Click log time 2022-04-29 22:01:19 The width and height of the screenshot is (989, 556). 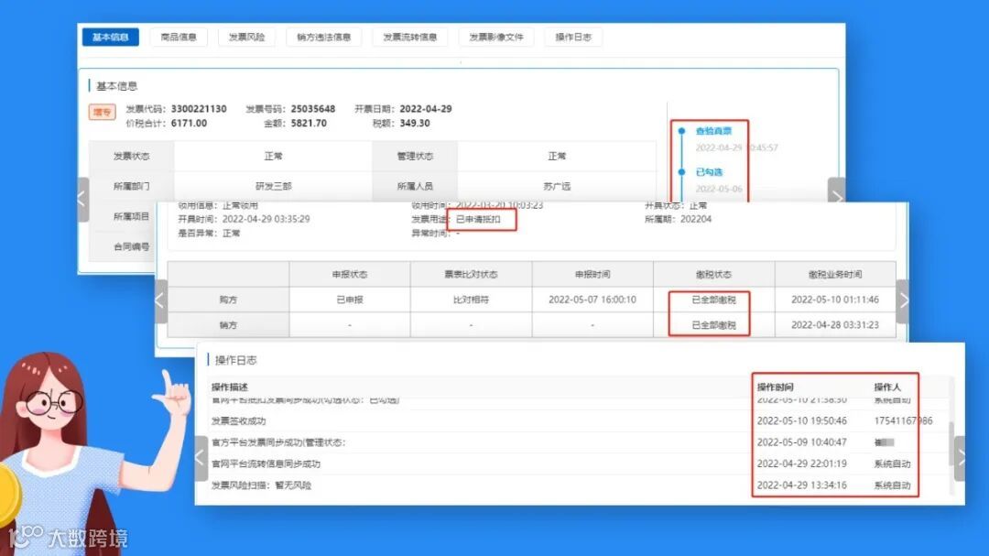coord(801,463)
